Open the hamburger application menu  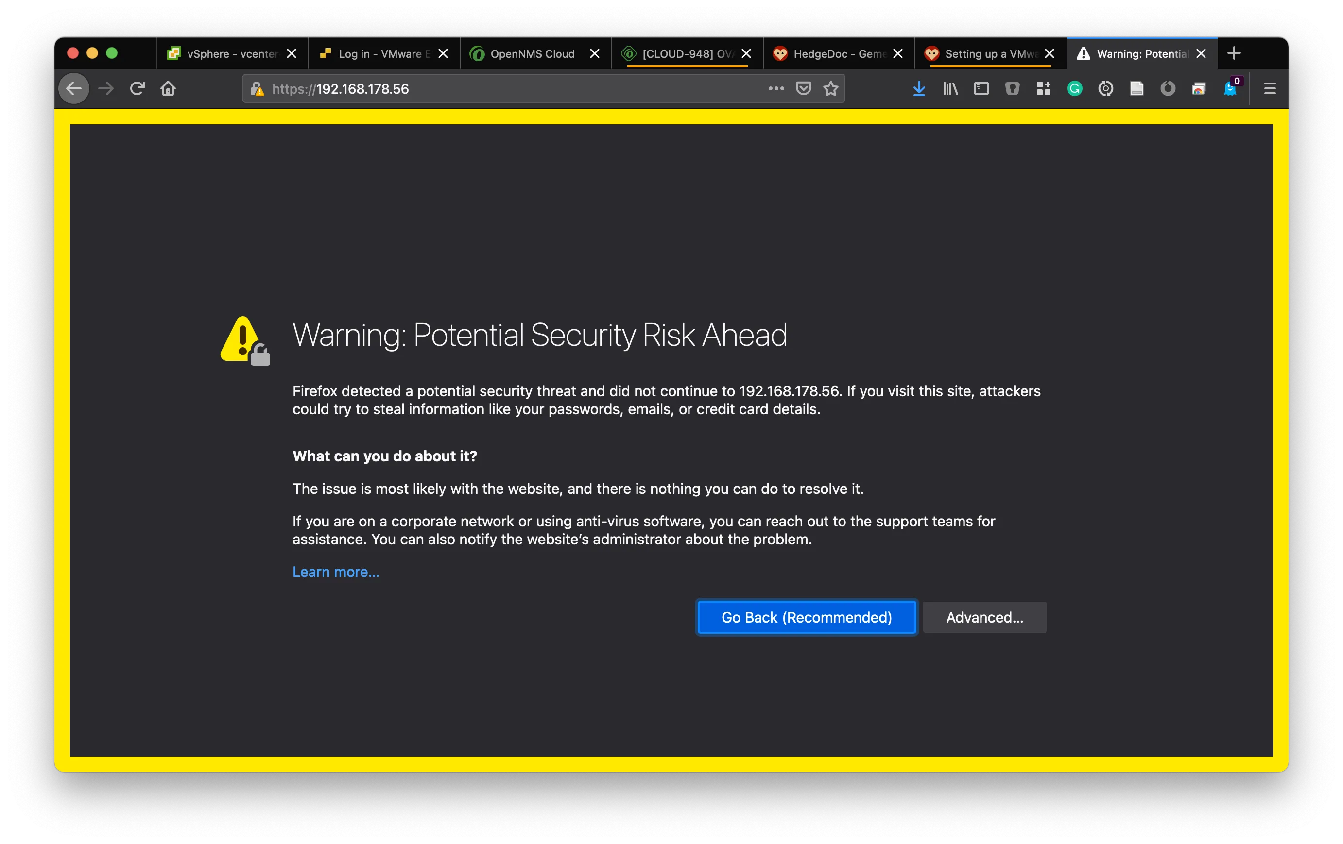tap(1270, 89)
